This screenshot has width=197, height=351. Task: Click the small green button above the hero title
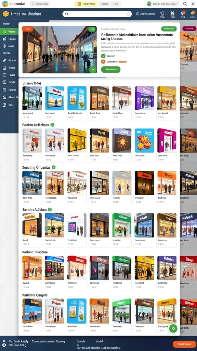(169, 29)
